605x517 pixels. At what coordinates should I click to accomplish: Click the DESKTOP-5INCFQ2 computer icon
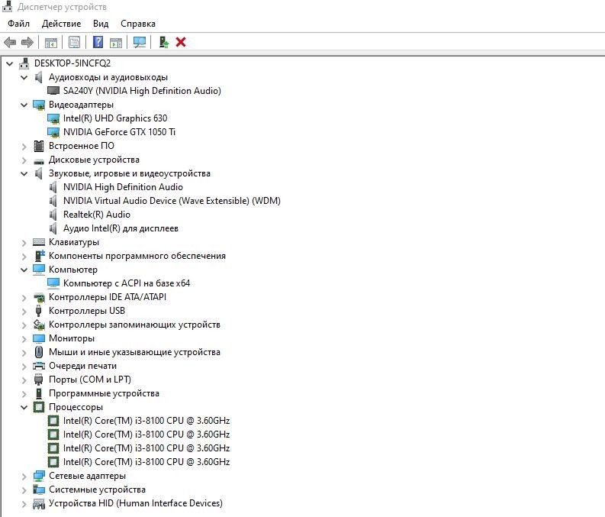[x=24, y=63]
